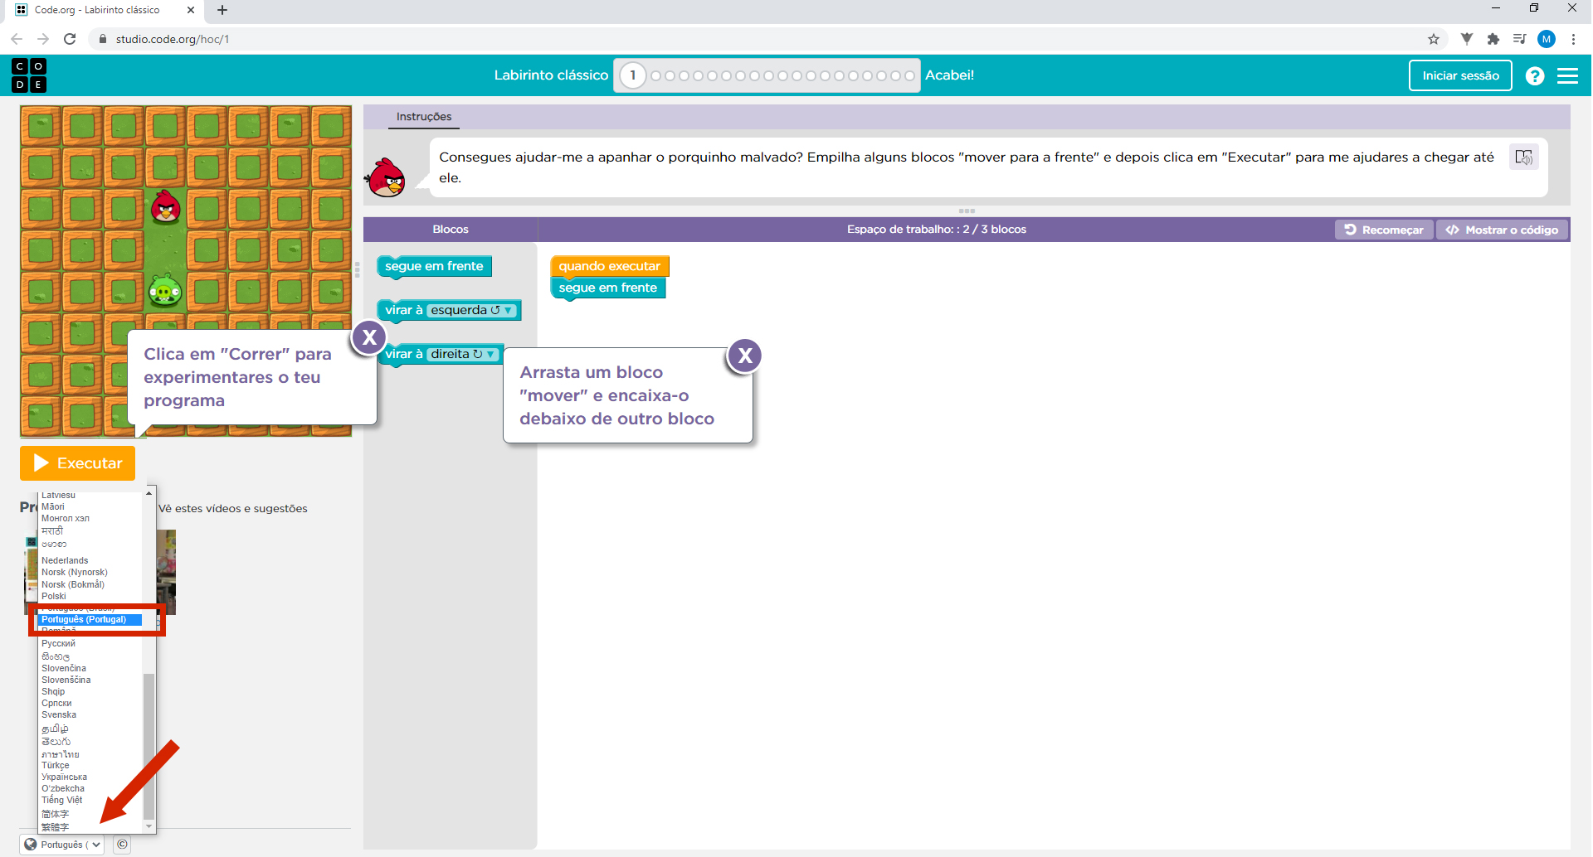Click the level 1 progress bubble
1593x857 pixels.
click(633, 75)
